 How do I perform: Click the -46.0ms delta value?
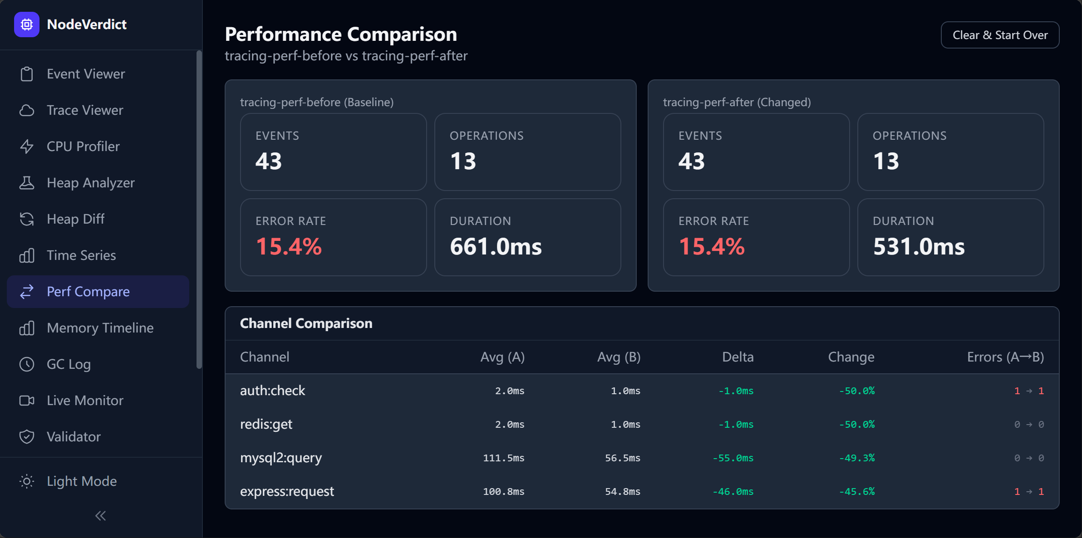(733, 492)
